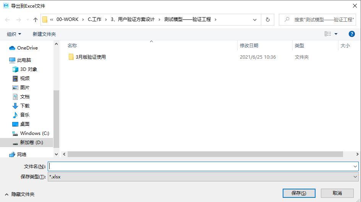Open 3D 对象 folder in sidebar
This screenshot has height=202, width=361.
[24, 69]
